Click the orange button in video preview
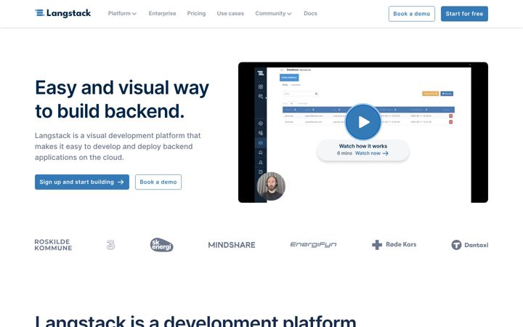 pos(430,94)
